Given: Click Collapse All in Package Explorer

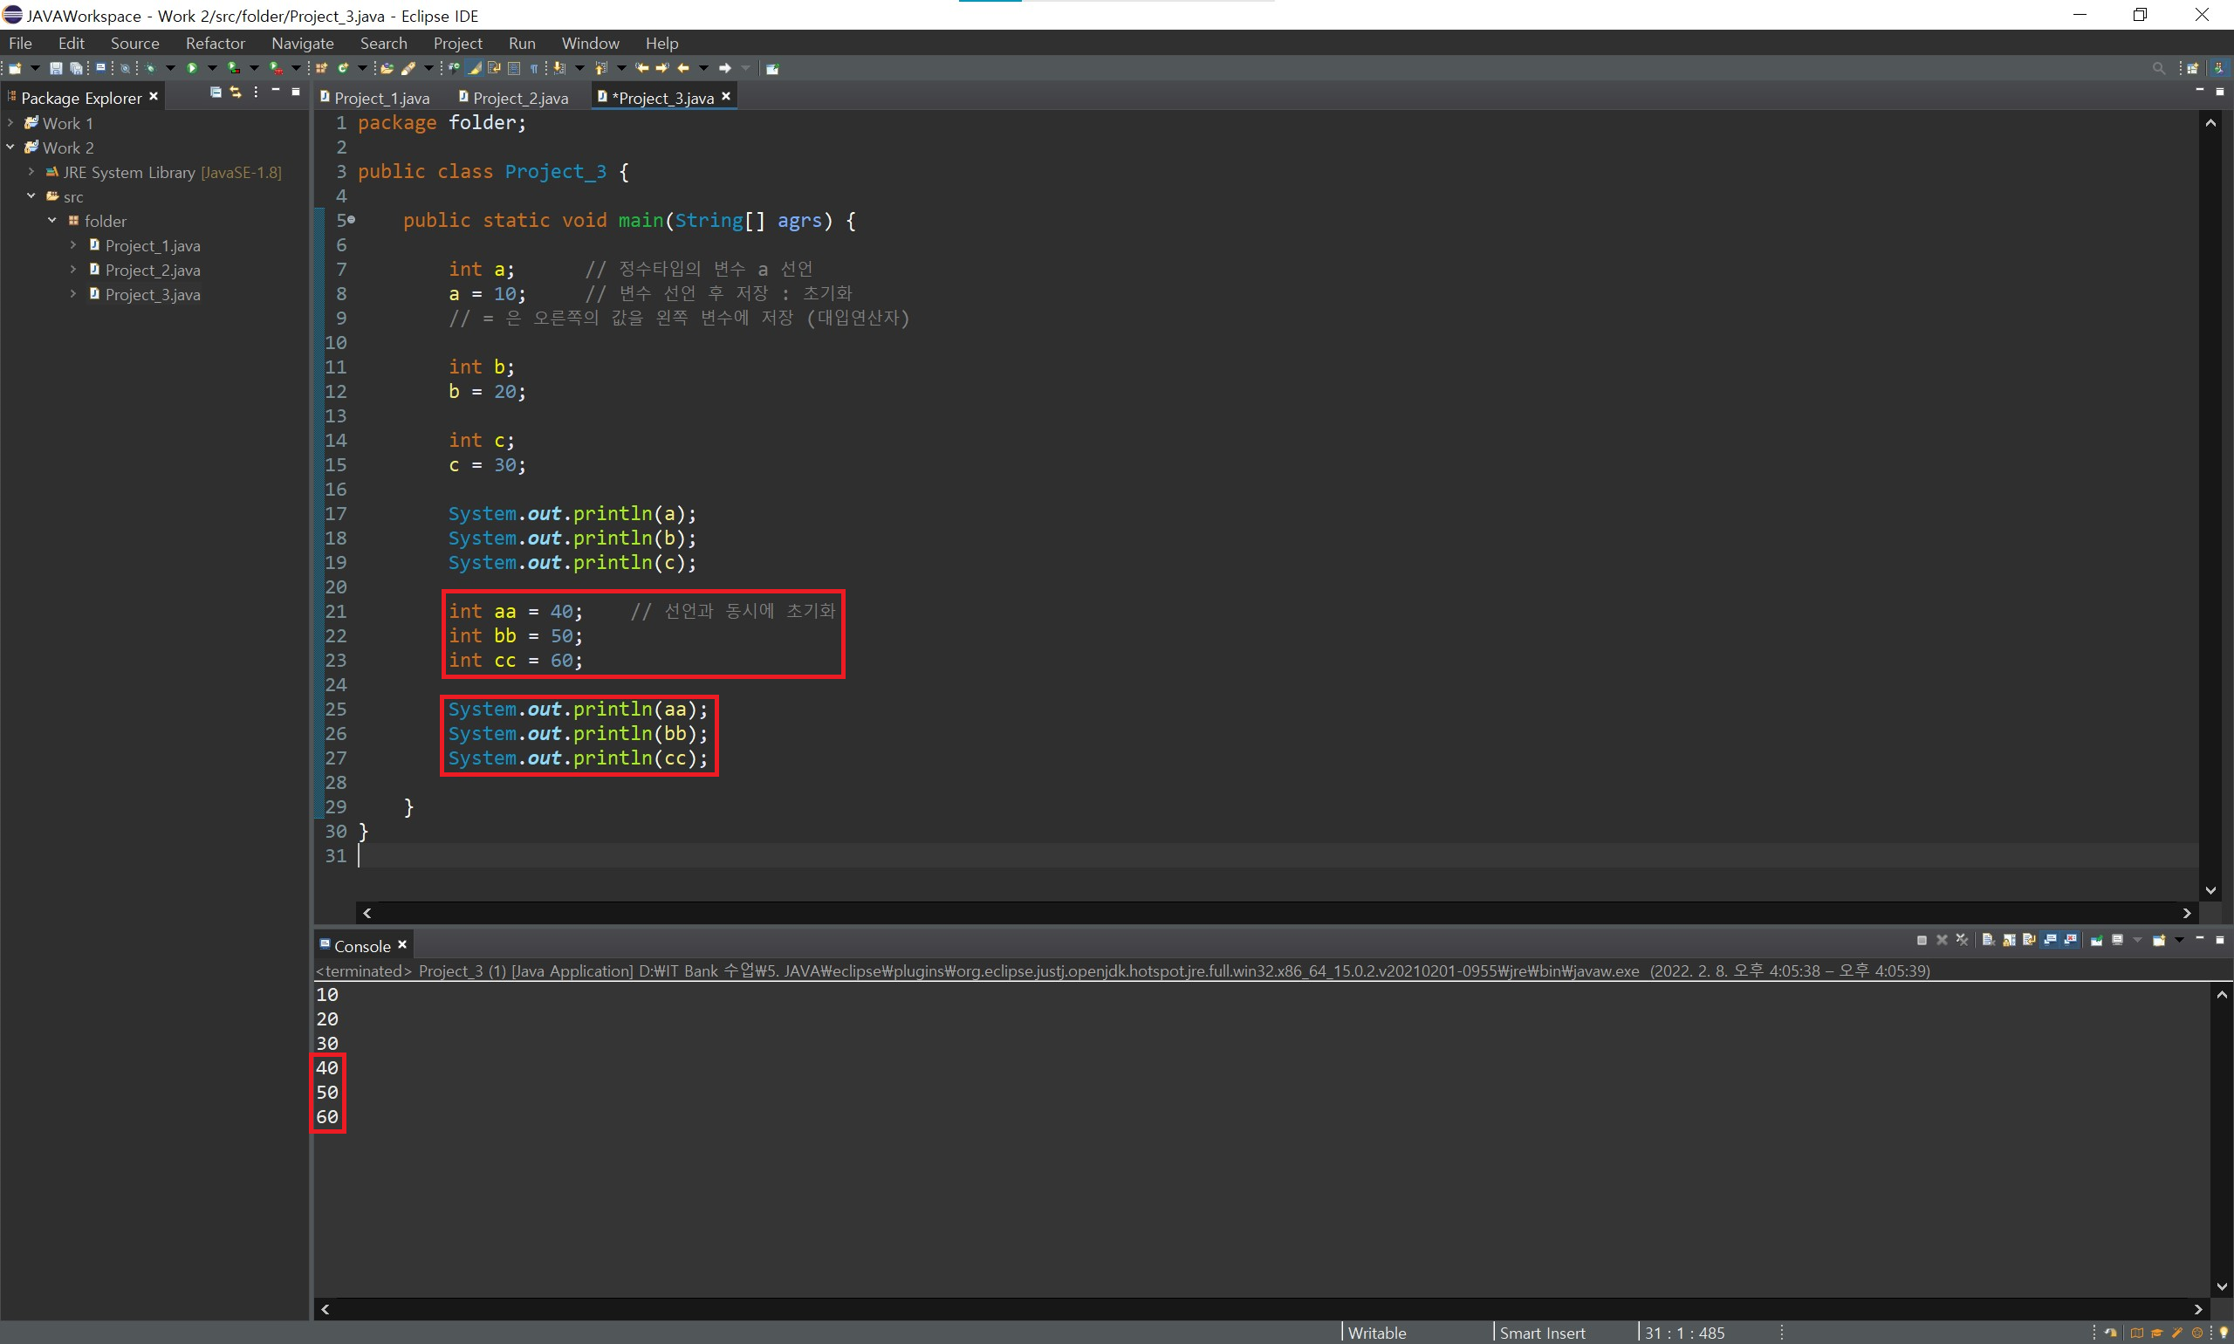Looking at the screenshot, I should [x=216, y=93].
